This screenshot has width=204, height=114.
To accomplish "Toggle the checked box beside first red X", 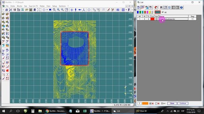I will (x=150, y=104).
